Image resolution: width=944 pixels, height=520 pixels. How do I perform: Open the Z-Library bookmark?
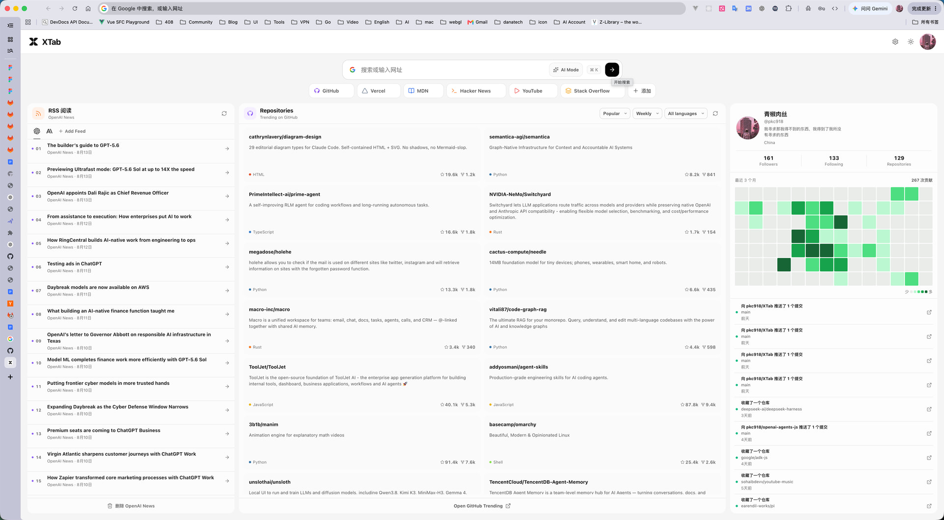(x=617, y=22)
